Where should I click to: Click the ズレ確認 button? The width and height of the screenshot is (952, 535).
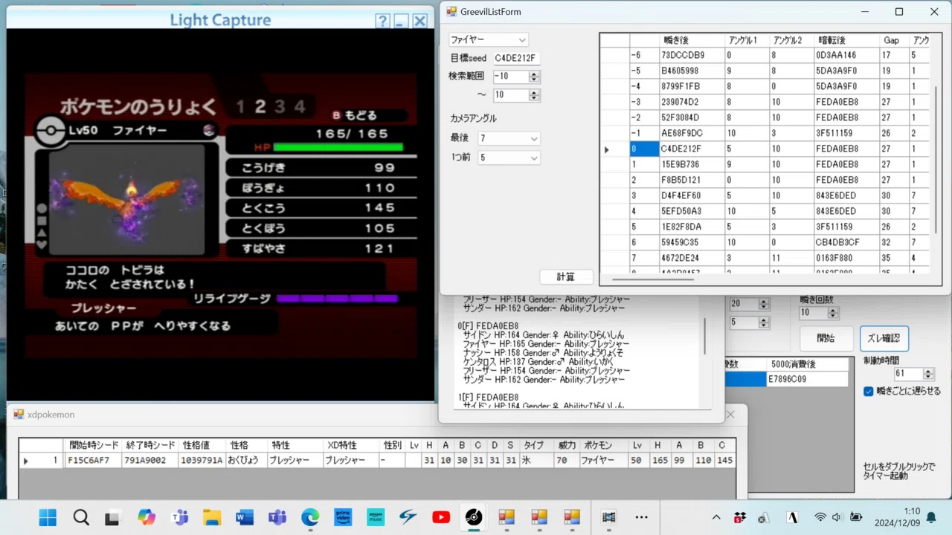[x=884, y=338]
